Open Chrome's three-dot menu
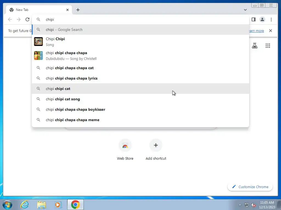 [271, 19]
